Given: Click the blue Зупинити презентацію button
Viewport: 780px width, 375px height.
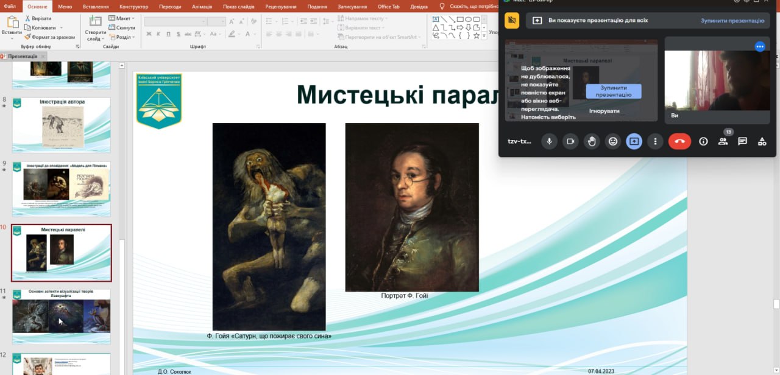Looking at the screenshot, I should tap(614, 91).
